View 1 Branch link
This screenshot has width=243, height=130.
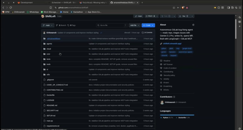[61, 25]
